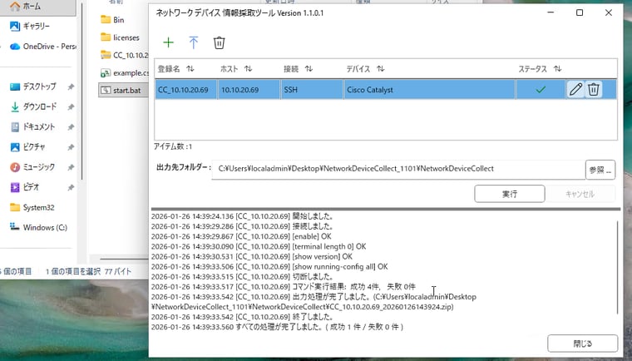632x361 pixels.
Task: Edit CC_10.10.20.69 row with pencil icon
Action: click(x=575, y=89)
